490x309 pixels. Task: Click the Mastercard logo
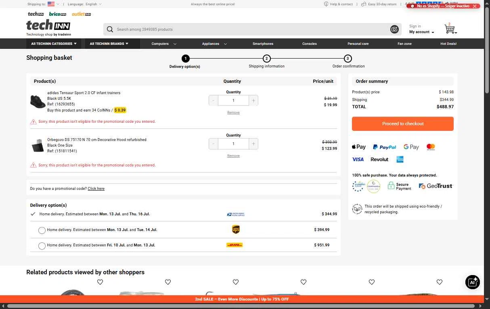point(431,147)
